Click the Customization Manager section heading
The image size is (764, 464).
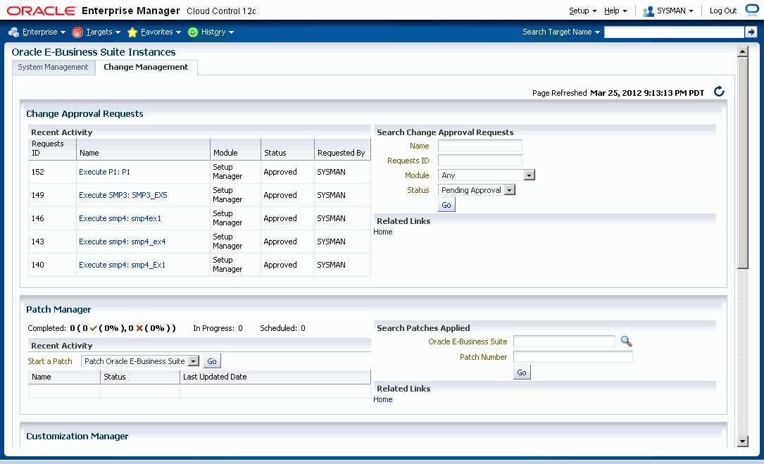point(77,437)
